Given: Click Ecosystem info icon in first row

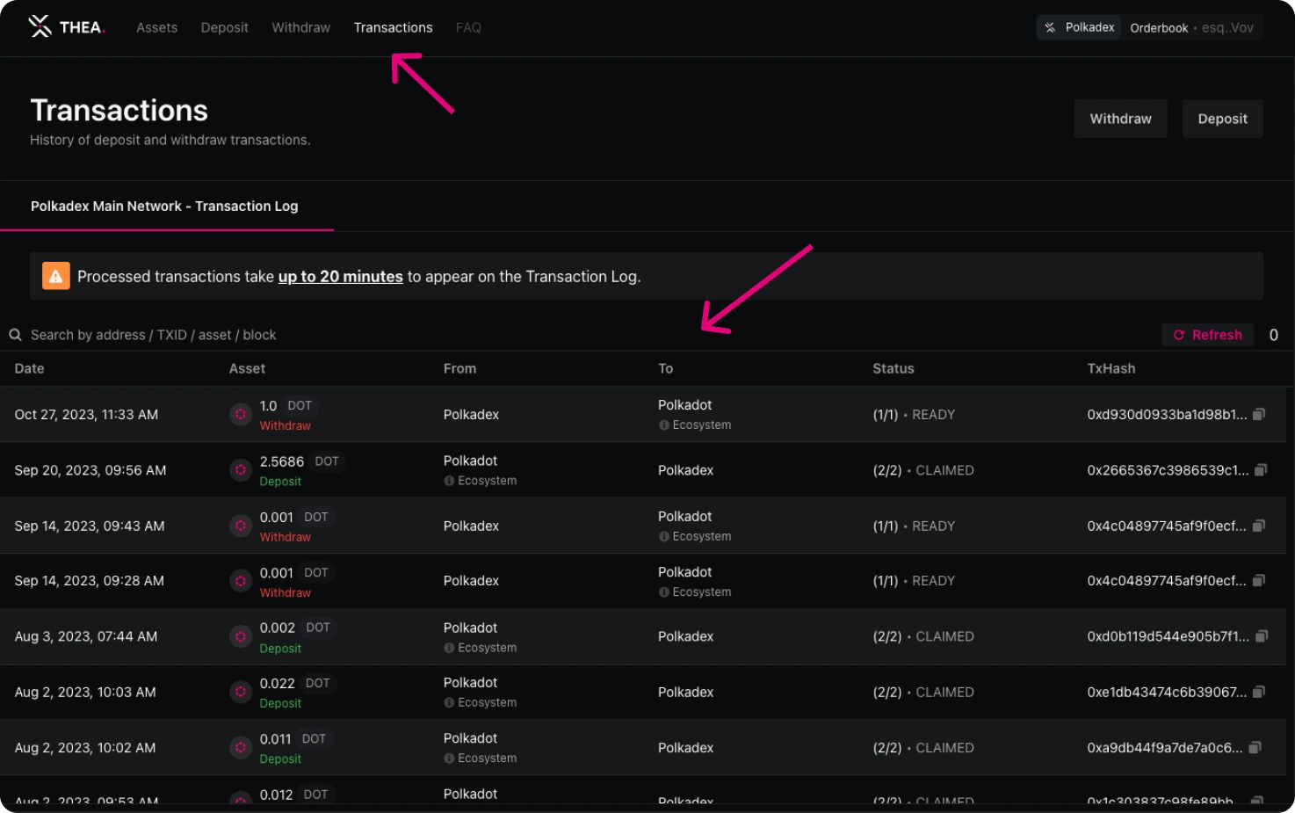Looking at the screenshot, I should coord(664,425).
